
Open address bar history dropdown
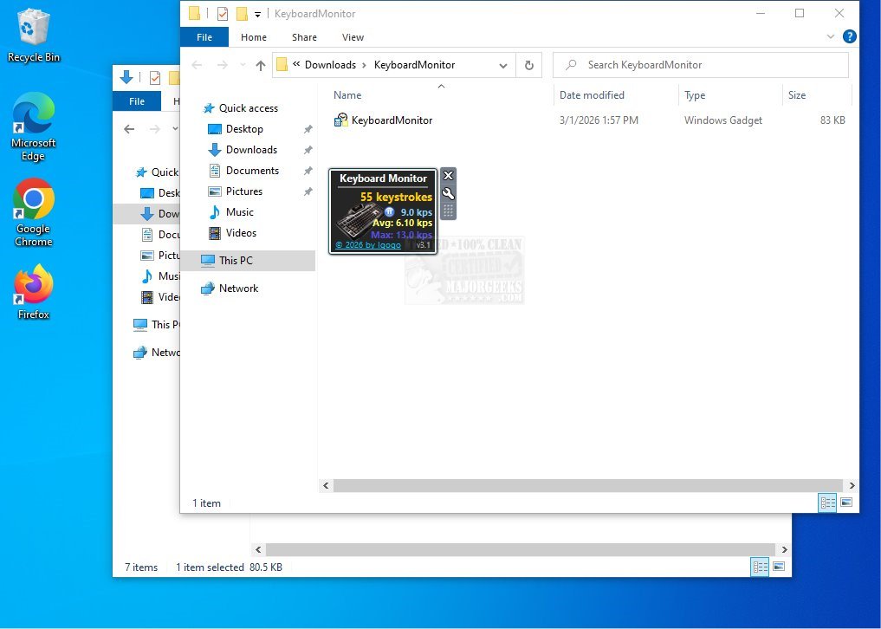[x=503, y=65]
